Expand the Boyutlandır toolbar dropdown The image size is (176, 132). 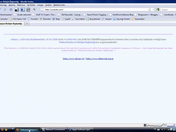(94, 19)
